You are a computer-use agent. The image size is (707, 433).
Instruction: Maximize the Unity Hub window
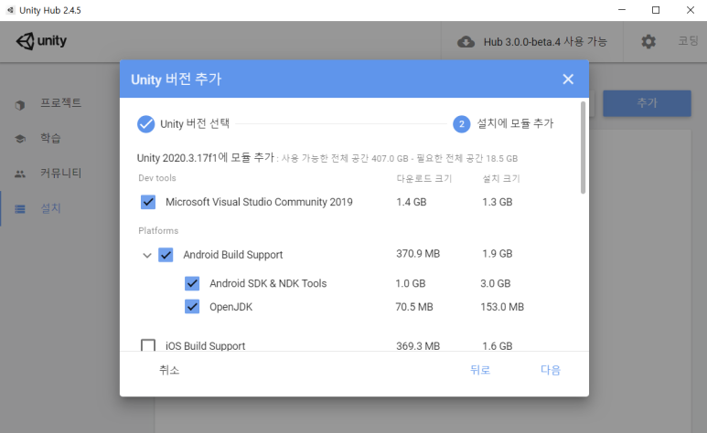click(x=656, y=10)
